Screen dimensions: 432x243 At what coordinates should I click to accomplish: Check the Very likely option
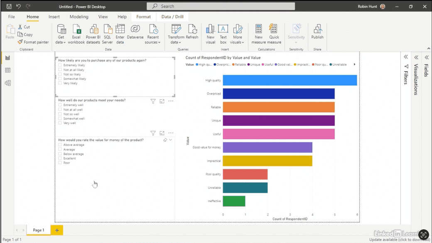(x=60, y=83)
